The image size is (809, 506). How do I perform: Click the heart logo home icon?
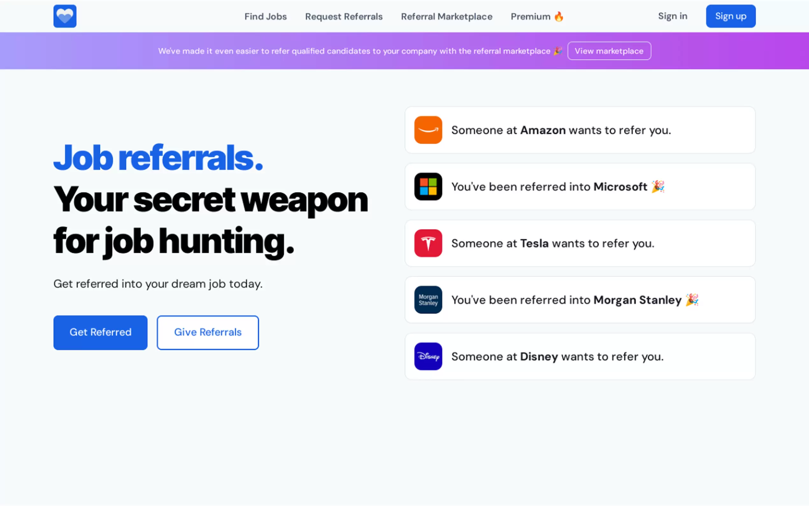click(65, 16)
